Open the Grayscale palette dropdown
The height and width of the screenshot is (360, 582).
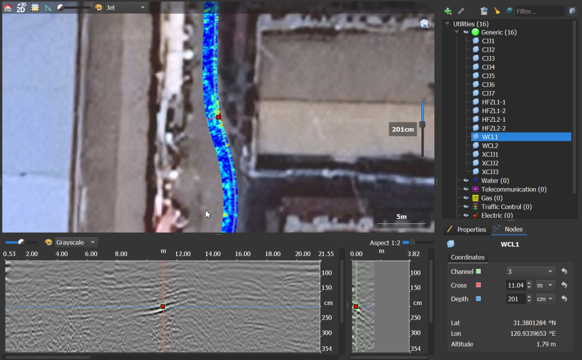pyautogui.click(x=76, y=243)
